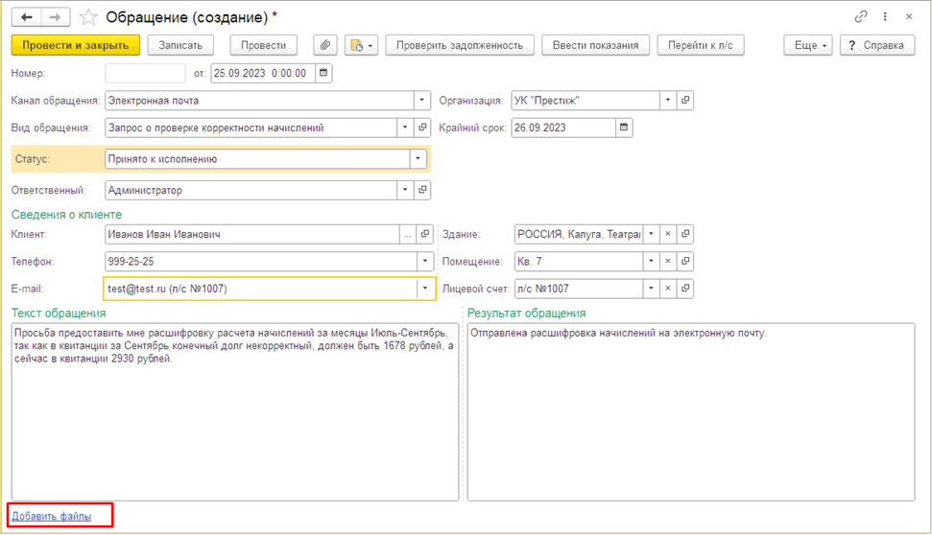Click Провести и закрыть button
Screen dimensions: 932x535
(76, 45)
